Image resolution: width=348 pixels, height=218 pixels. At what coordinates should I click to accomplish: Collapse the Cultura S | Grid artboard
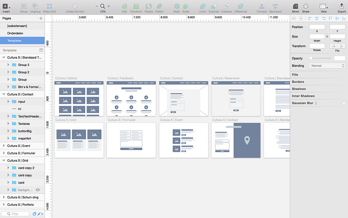(x=4, y=160)
